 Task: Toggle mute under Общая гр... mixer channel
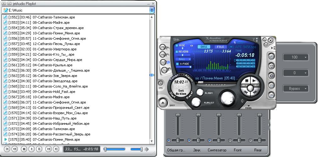click(x=169, y=140)
